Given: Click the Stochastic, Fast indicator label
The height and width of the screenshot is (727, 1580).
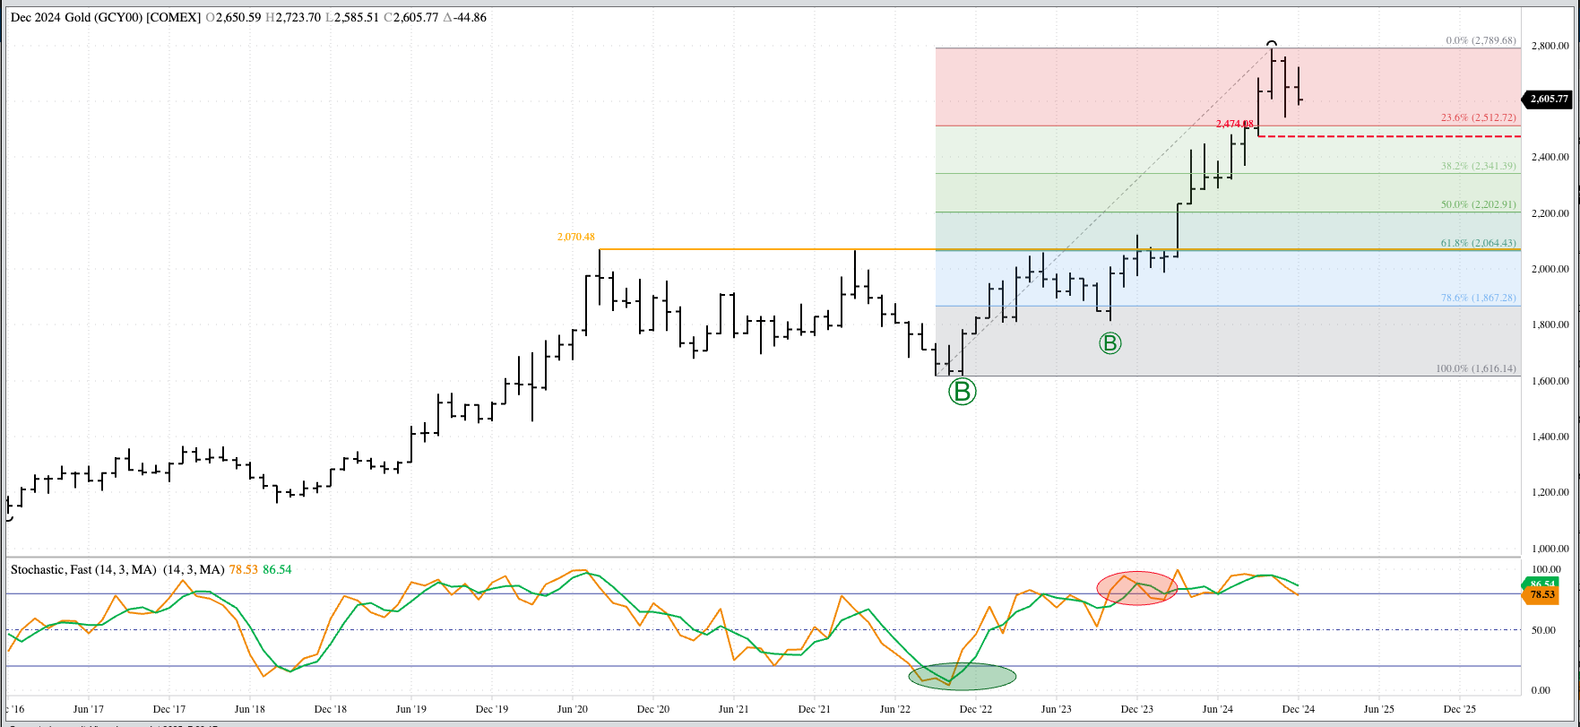Looking at the screenshot, I should point(83,569).
